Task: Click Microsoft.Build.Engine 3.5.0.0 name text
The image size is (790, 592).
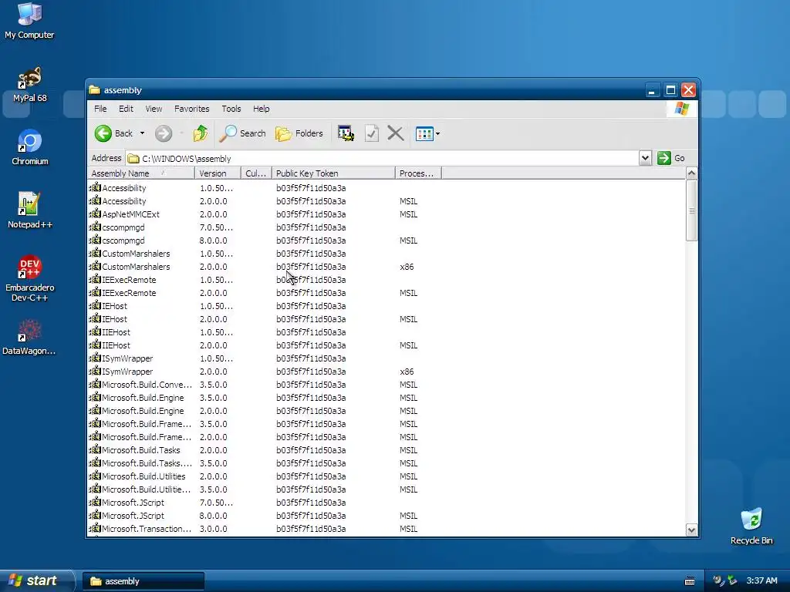Action: tap(143, 398)
